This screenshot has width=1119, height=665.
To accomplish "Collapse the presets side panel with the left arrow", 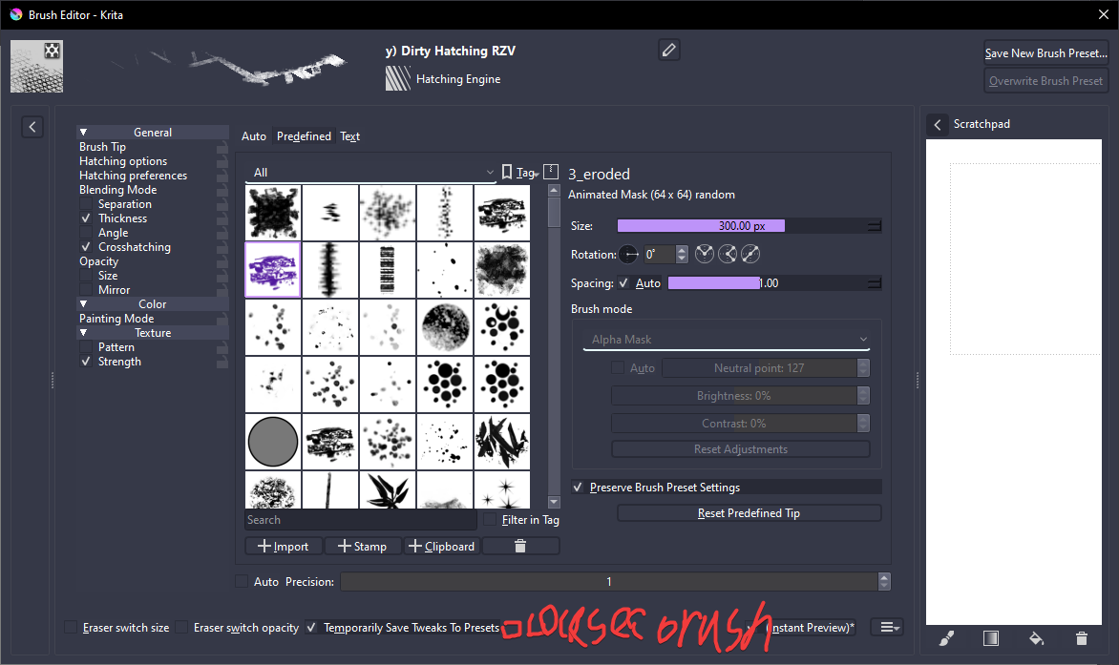I will coord(32,127).
